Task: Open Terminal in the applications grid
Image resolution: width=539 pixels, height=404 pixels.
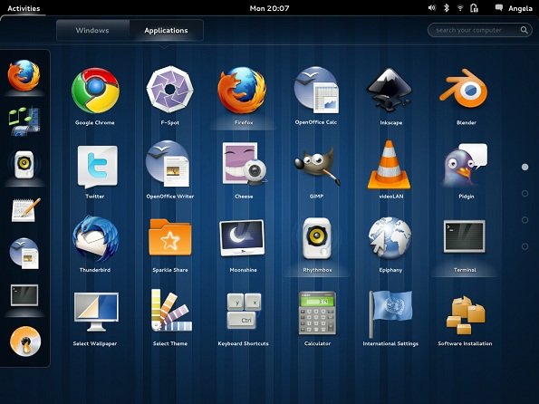Action: 465,236
